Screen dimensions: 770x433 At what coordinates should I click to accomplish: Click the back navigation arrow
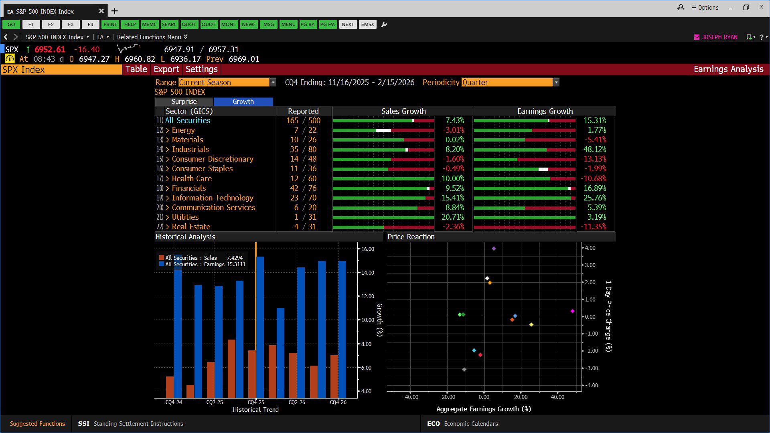6,37
